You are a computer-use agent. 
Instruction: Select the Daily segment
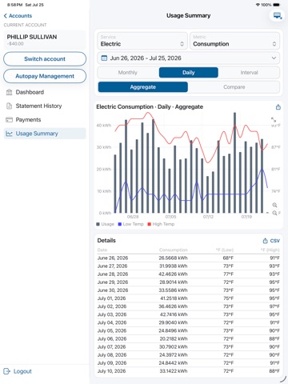(x=189, y=73)
